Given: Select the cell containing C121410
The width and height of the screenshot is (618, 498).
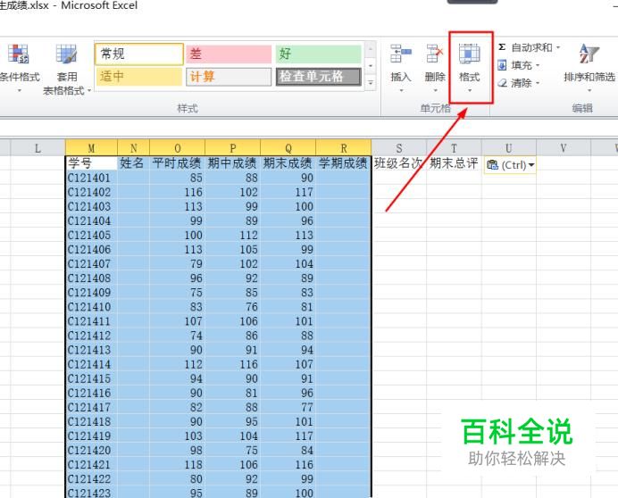Looking at the screenshot, I should tap(91, 307).
